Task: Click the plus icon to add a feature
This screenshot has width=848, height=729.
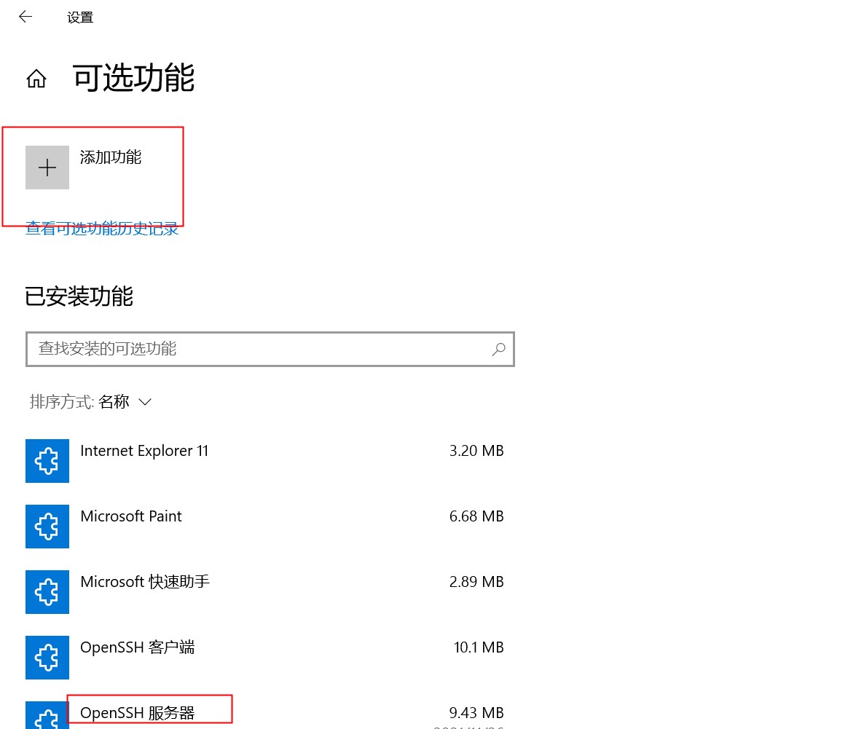Action: click(x=47, y=167)
